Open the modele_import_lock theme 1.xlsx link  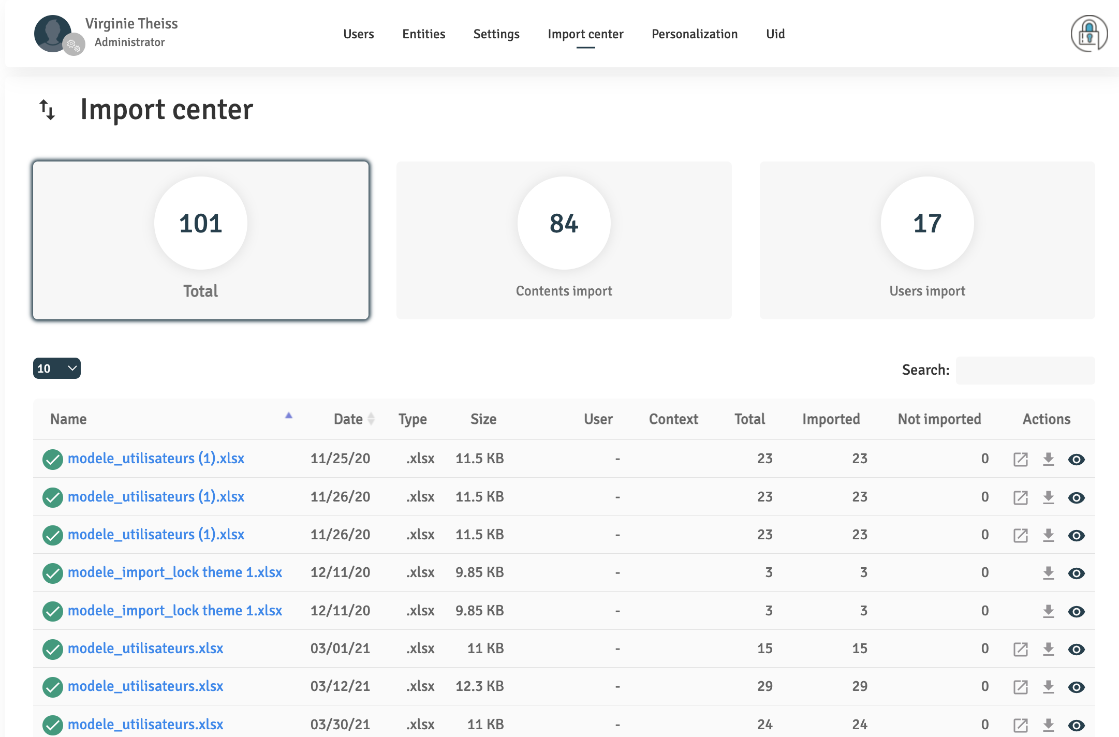(x=174, y=572)
